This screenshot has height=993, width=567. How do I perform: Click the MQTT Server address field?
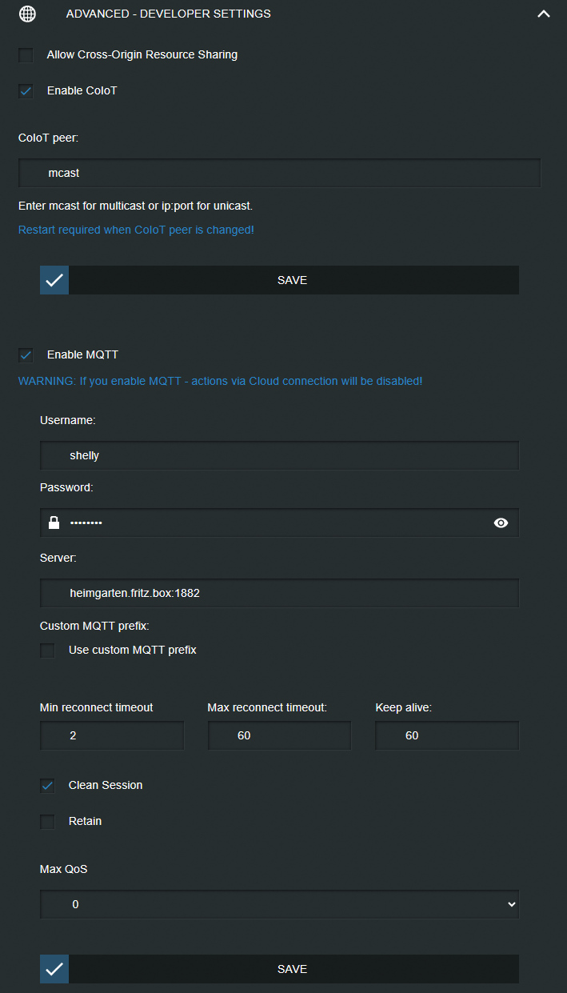279,594
